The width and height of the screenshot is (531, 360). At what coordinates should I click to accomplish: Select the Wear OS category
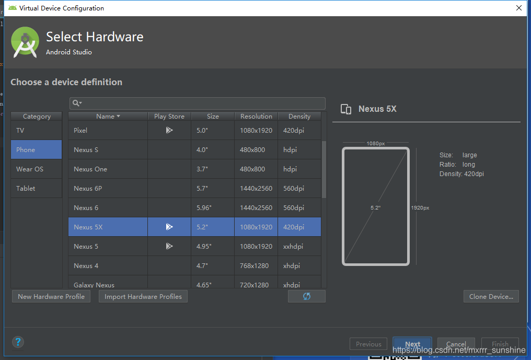click(x=36, y=169)
